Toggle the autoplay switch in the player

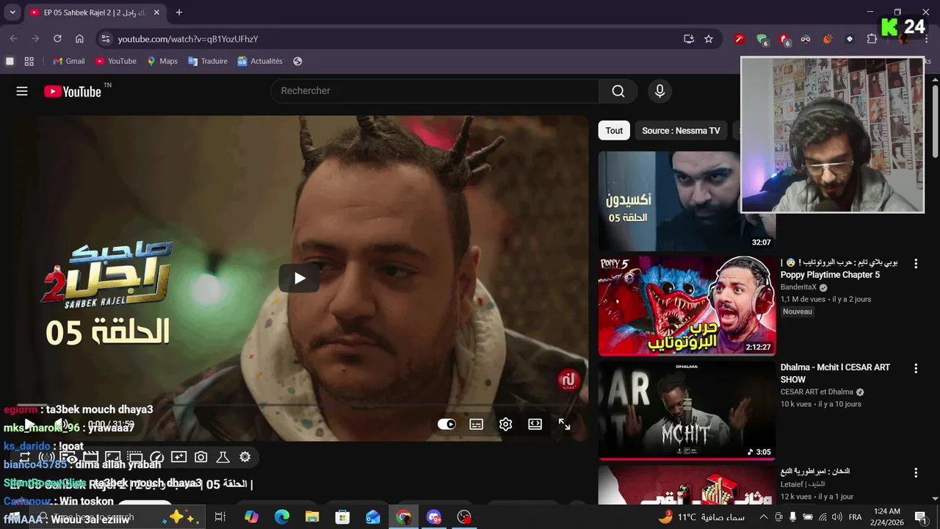[x=446, y=424]
